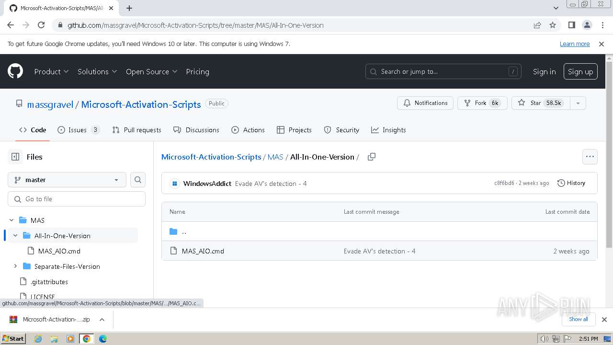Screen dimensions: 613x345
Task: Collapse the MAS folder in tree
Action: point(11,220)
